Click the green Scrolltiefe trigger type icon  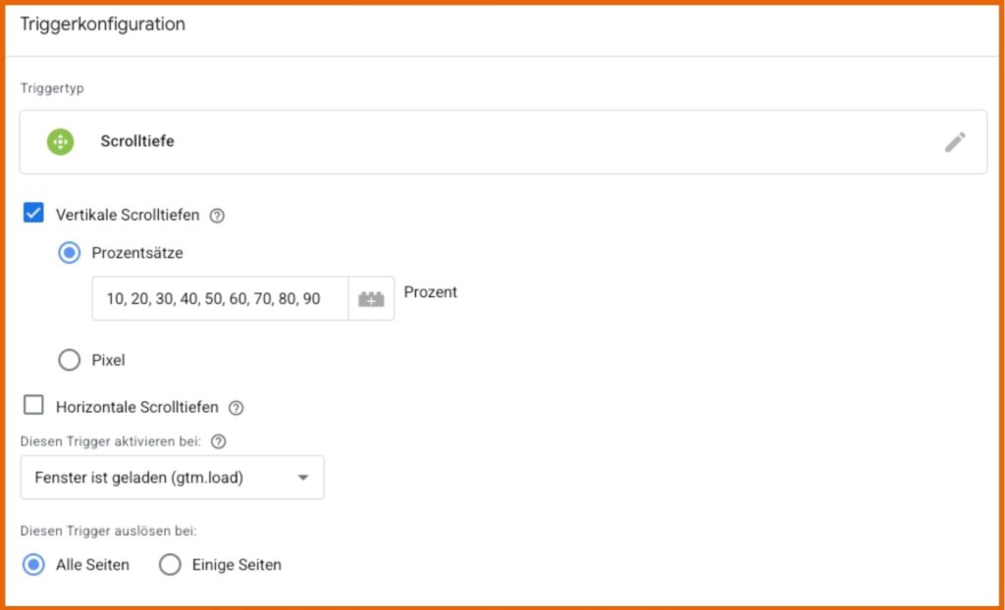point(61,141)
